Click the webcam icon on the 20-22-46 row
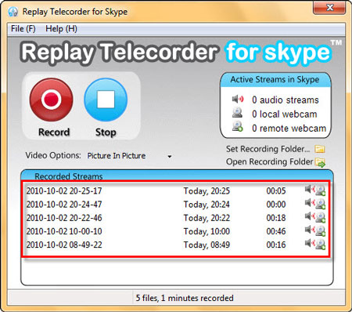The height and width of the screenshot is (312, 352). click(x=321, y=218)
